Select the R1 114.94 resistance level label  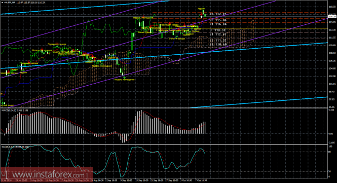[218, 24]
